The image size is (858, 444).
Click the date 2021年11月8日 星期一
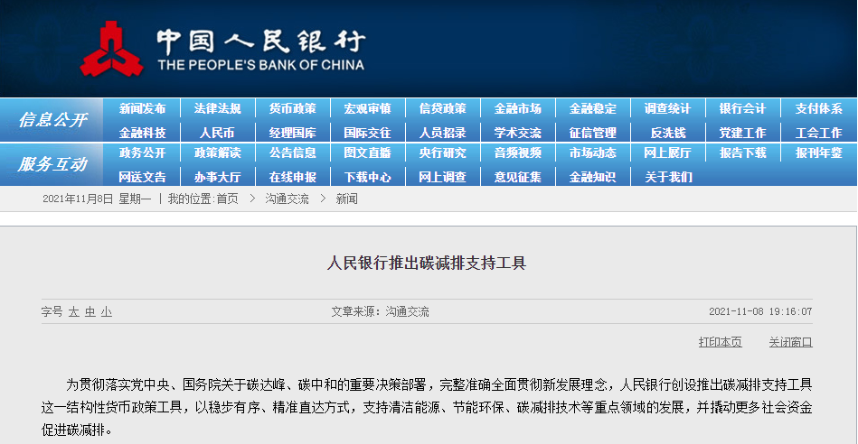(x=97, y=199)
